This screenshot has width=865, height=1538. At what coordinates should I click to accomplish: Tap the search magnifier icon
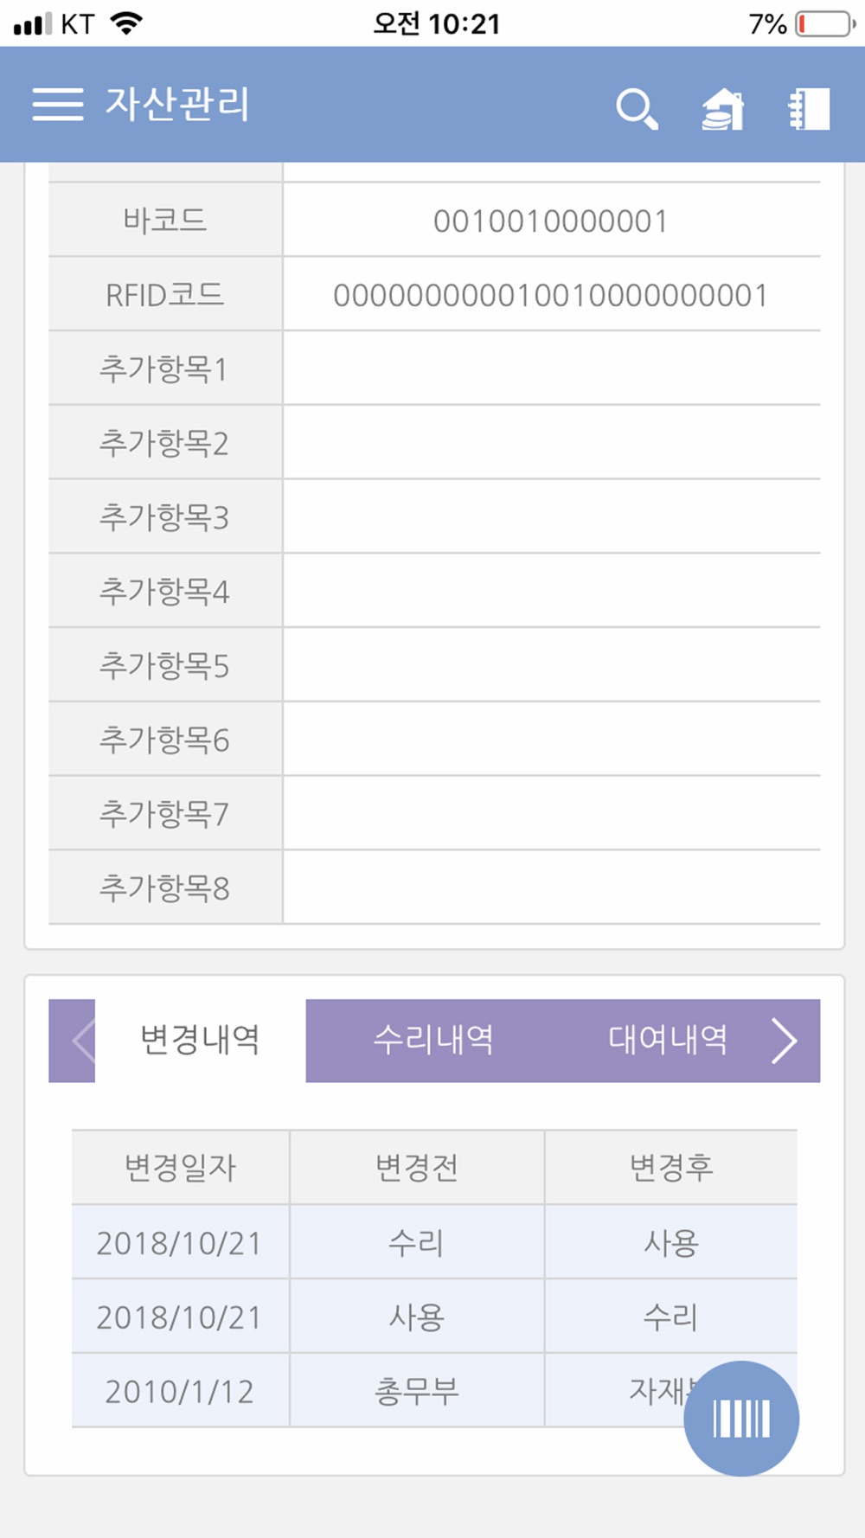637,109
